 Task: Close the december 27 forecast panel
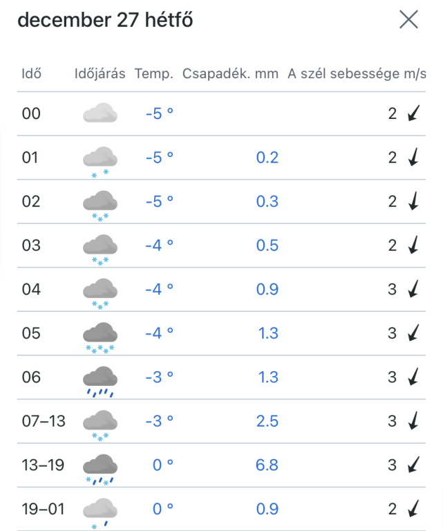pyautogui.click(x=408, y=21)
